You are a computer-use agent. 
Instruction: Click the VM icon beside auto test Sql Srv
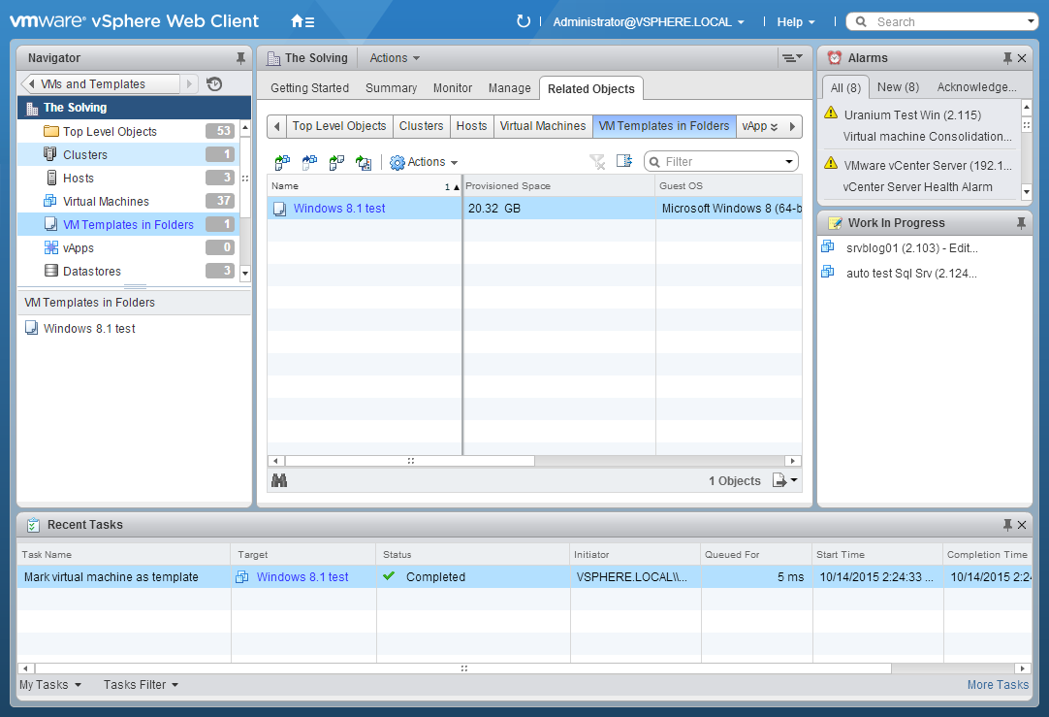pos(828,271)
